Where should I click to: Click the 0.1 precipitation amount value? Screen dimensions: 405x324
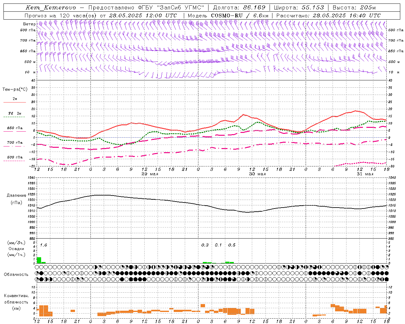coord(218,245)
